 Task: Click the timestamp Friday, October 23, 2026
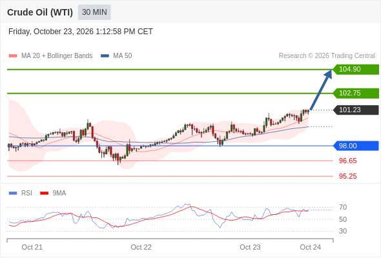coord(81,32)
